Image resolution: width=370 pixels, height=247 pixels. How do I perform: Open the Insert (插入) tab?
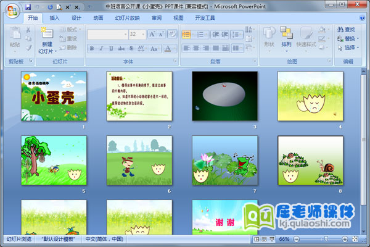pyautogui.click(x=55, y=18)
